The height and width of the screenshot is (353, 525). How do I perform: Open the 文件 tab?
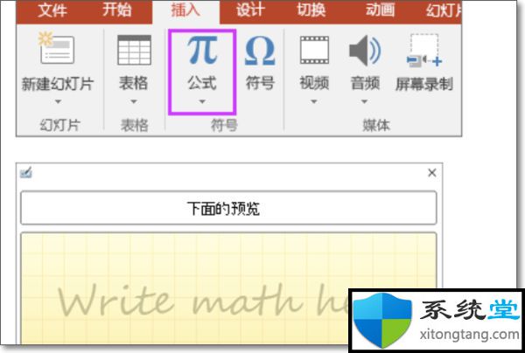(x=52, y=10)
